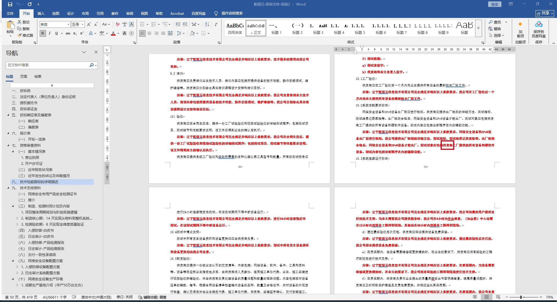Click Save to Baidu Netdisk (保存到百度网盘)
Screen dimensions: 557x302
pos(538,30)
